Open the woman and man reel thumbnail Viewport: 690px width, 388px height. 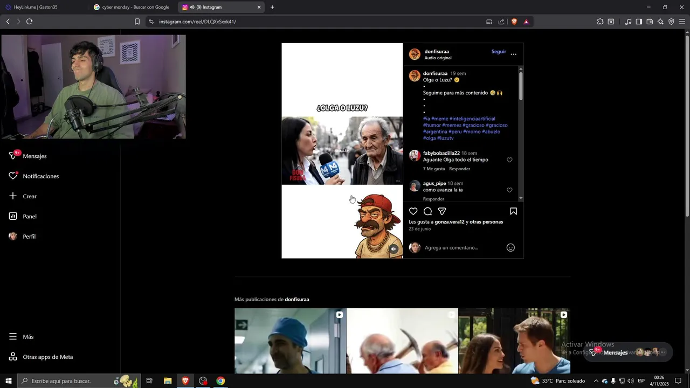(514, 341)
